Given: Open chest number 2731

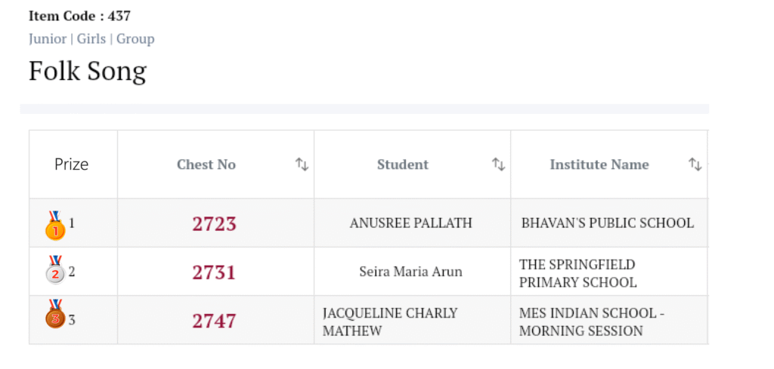Looking at the screenshot, I should point(215,272).
